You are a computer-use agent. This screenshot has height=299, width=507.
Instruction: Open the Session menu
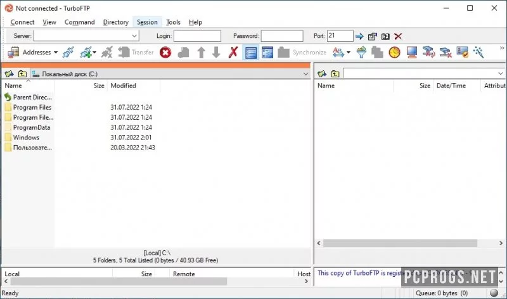point(147,22)
